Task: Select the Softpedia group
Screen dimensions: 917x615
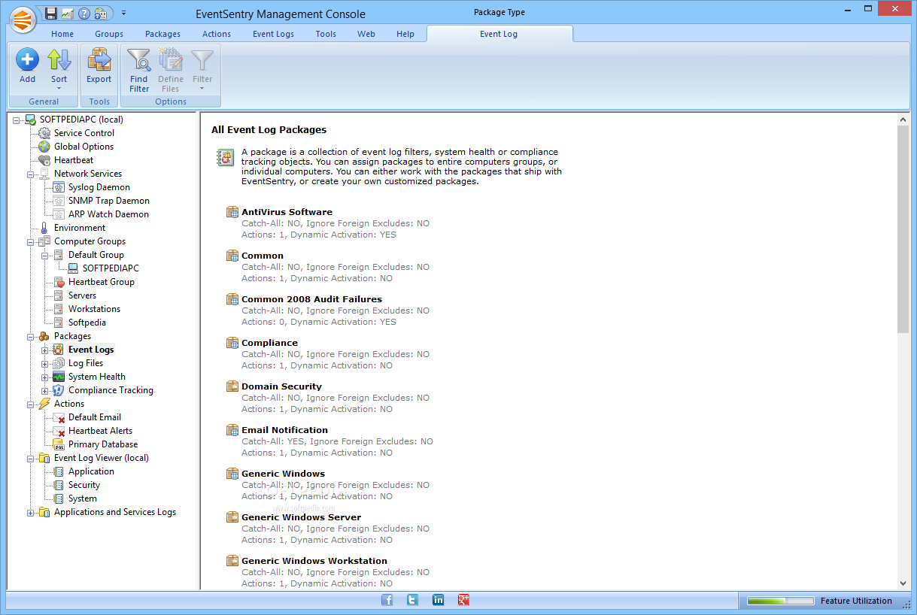Action: point(87,323)
